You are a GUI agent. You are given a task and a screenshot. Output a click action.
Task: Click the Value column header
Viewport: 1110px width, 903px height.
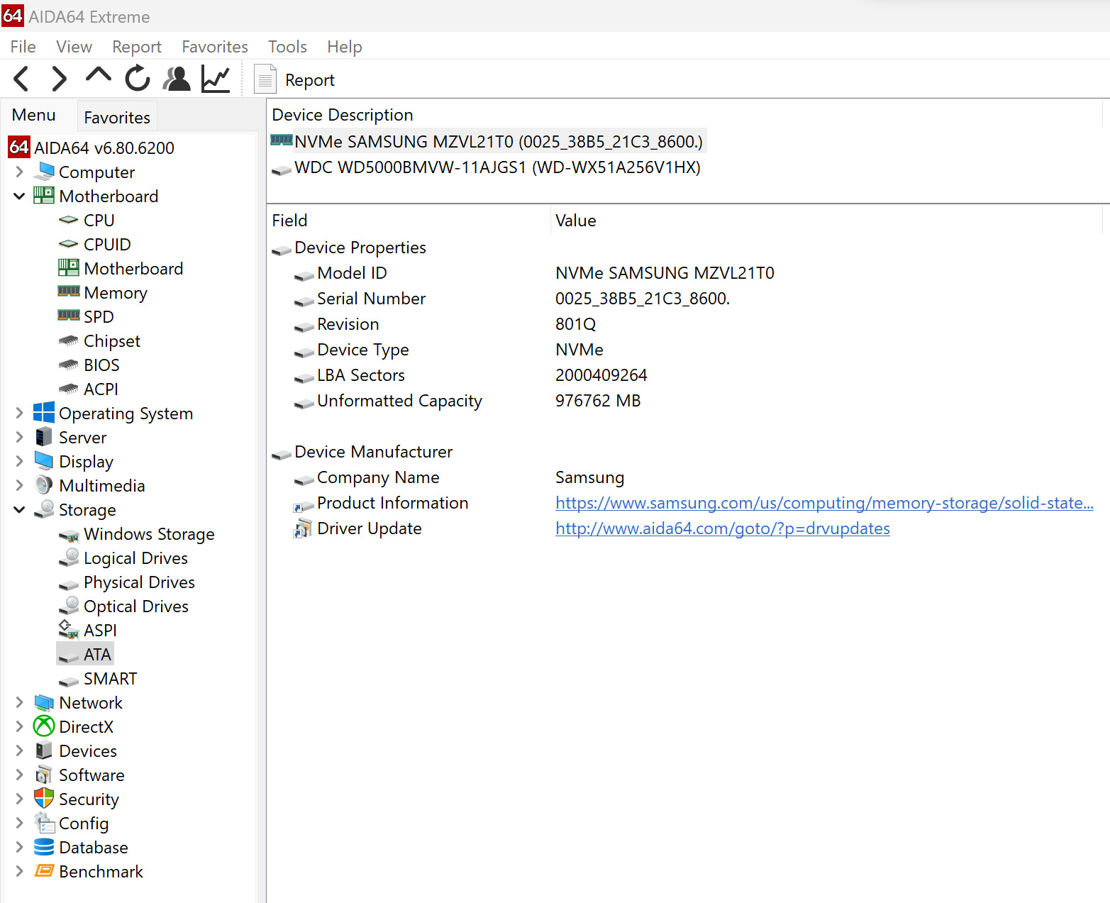point(826,221)
